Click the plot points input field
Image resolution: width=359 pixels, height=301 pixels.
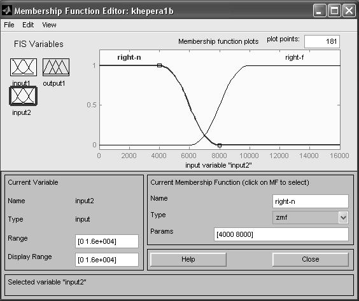[x=322, y=41]
